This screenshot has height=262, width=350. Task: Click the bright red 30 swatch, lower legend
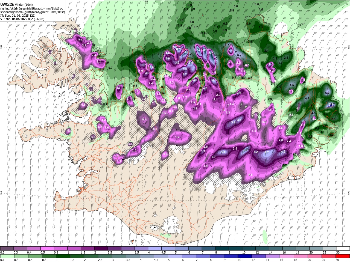click(343, 256)
